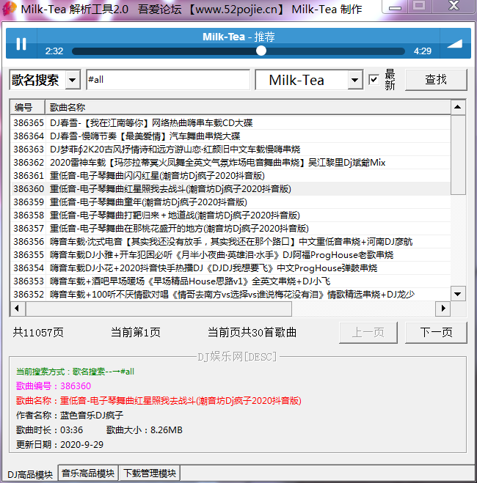477x483 pixels.
Task: Click the 当前页共30首歌曲 text
Action: [252, 333]
